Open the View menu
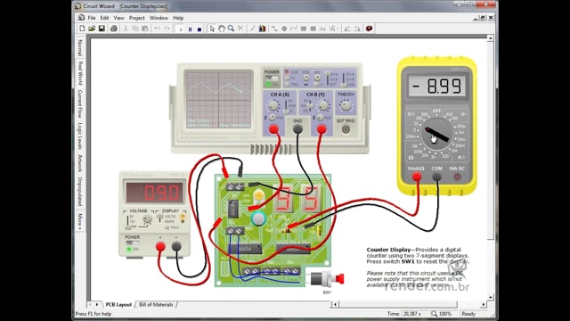Screen dimensions: 570x321 point(118,18)
